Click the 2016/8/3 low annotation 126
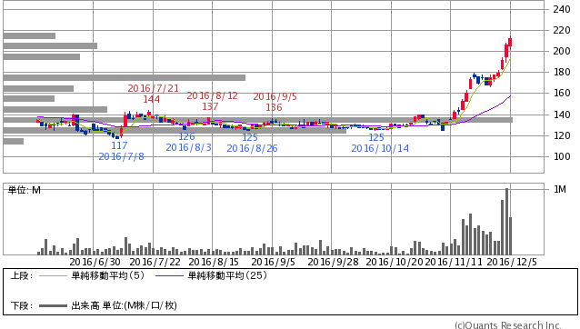This screenshot has height=329, width=580. point(186,136)
